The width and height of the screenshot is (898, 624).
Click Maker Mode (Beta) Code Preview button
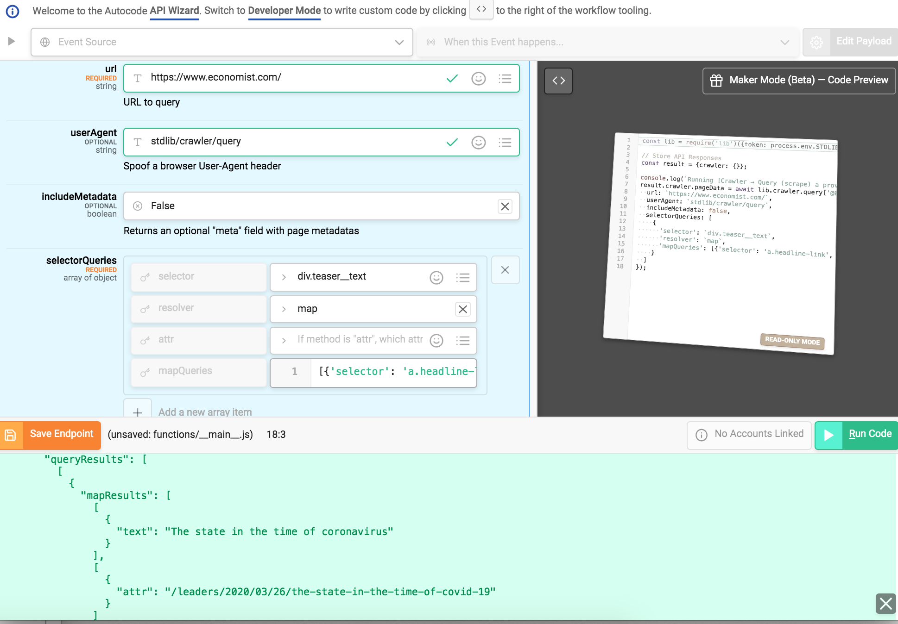(799, 81)
